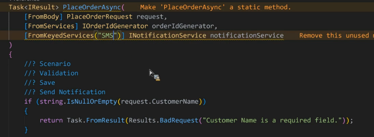Click the 'Make PlaceOrderAsync a static method' hint
Image resolution: width=374 pixels, height=137 pixels.
click(x=216, y=7)
